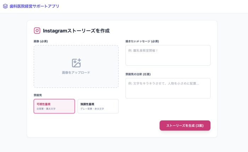Click the image-plus upload icon
The height and width of the screenshot is (152, 248).
[77, 63]
